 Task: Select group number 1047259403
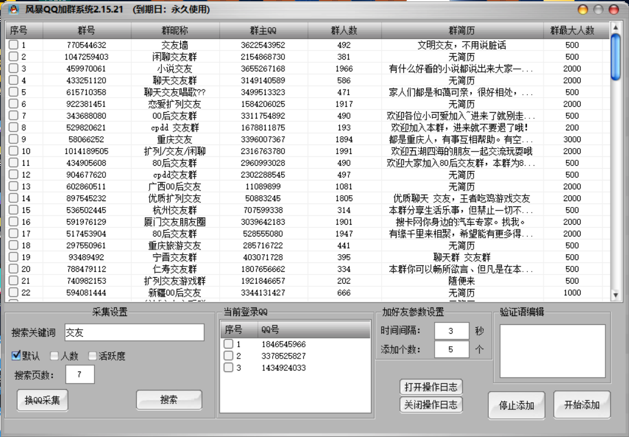click(87, 57)
